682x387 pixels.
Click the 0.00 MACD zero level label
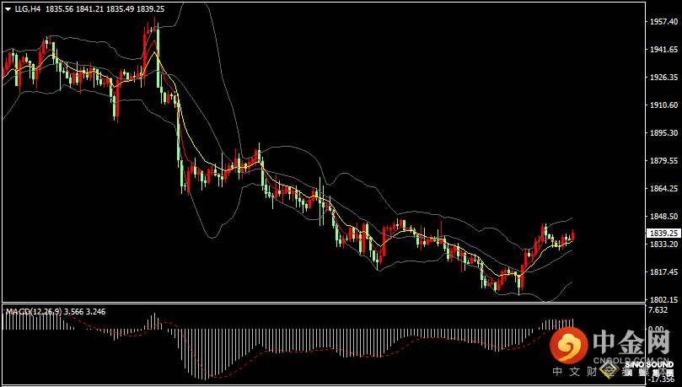click(658, 329)
